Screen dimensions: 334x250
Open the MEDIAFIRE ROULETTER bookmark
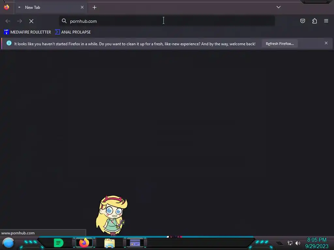(x=27, y=32)
